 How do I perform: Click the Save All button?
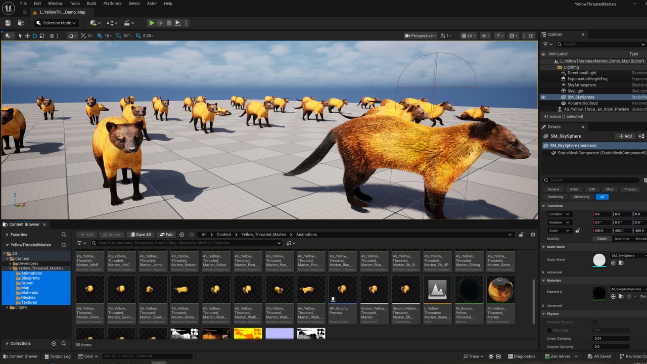coord(140,235)
